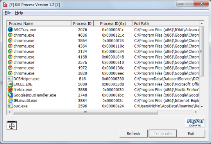Click the vertical scrollbar thumb
The image size is (211, 144).
[202, 51]
